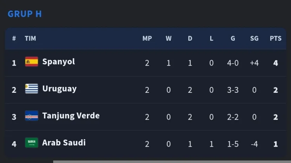Click the D column header
Screen dimensions: 291x163
tap(190, 38)
